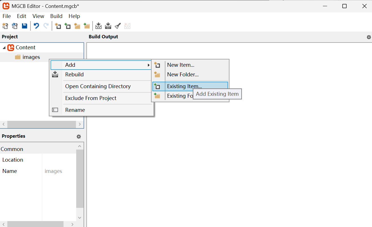Click the Name value field showing images
This screenshot has width=372, height=227.
pos(59,171)
